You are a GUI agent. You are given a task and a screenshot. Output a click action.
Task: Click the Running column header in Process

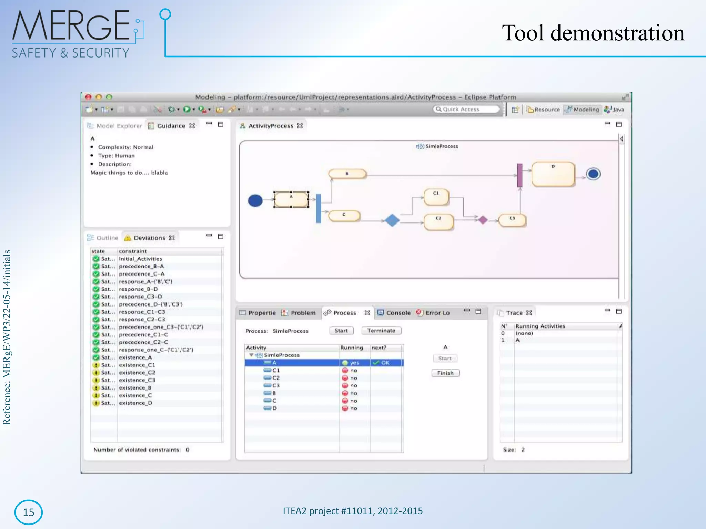tap(354, 348)
